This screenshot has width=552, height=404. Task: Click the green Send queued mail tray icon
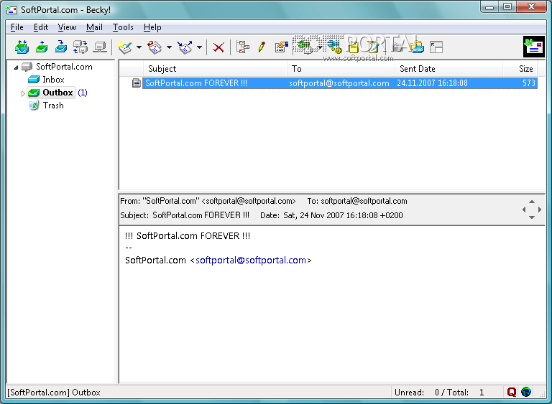coord(42,47)
